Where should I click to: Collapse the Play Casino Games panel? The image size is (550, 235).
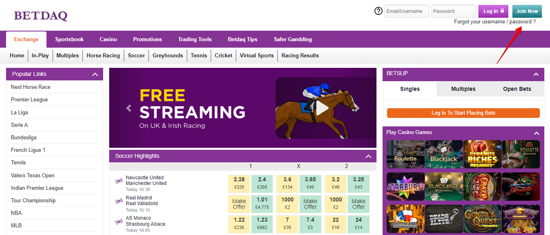[x=536, y=133]
